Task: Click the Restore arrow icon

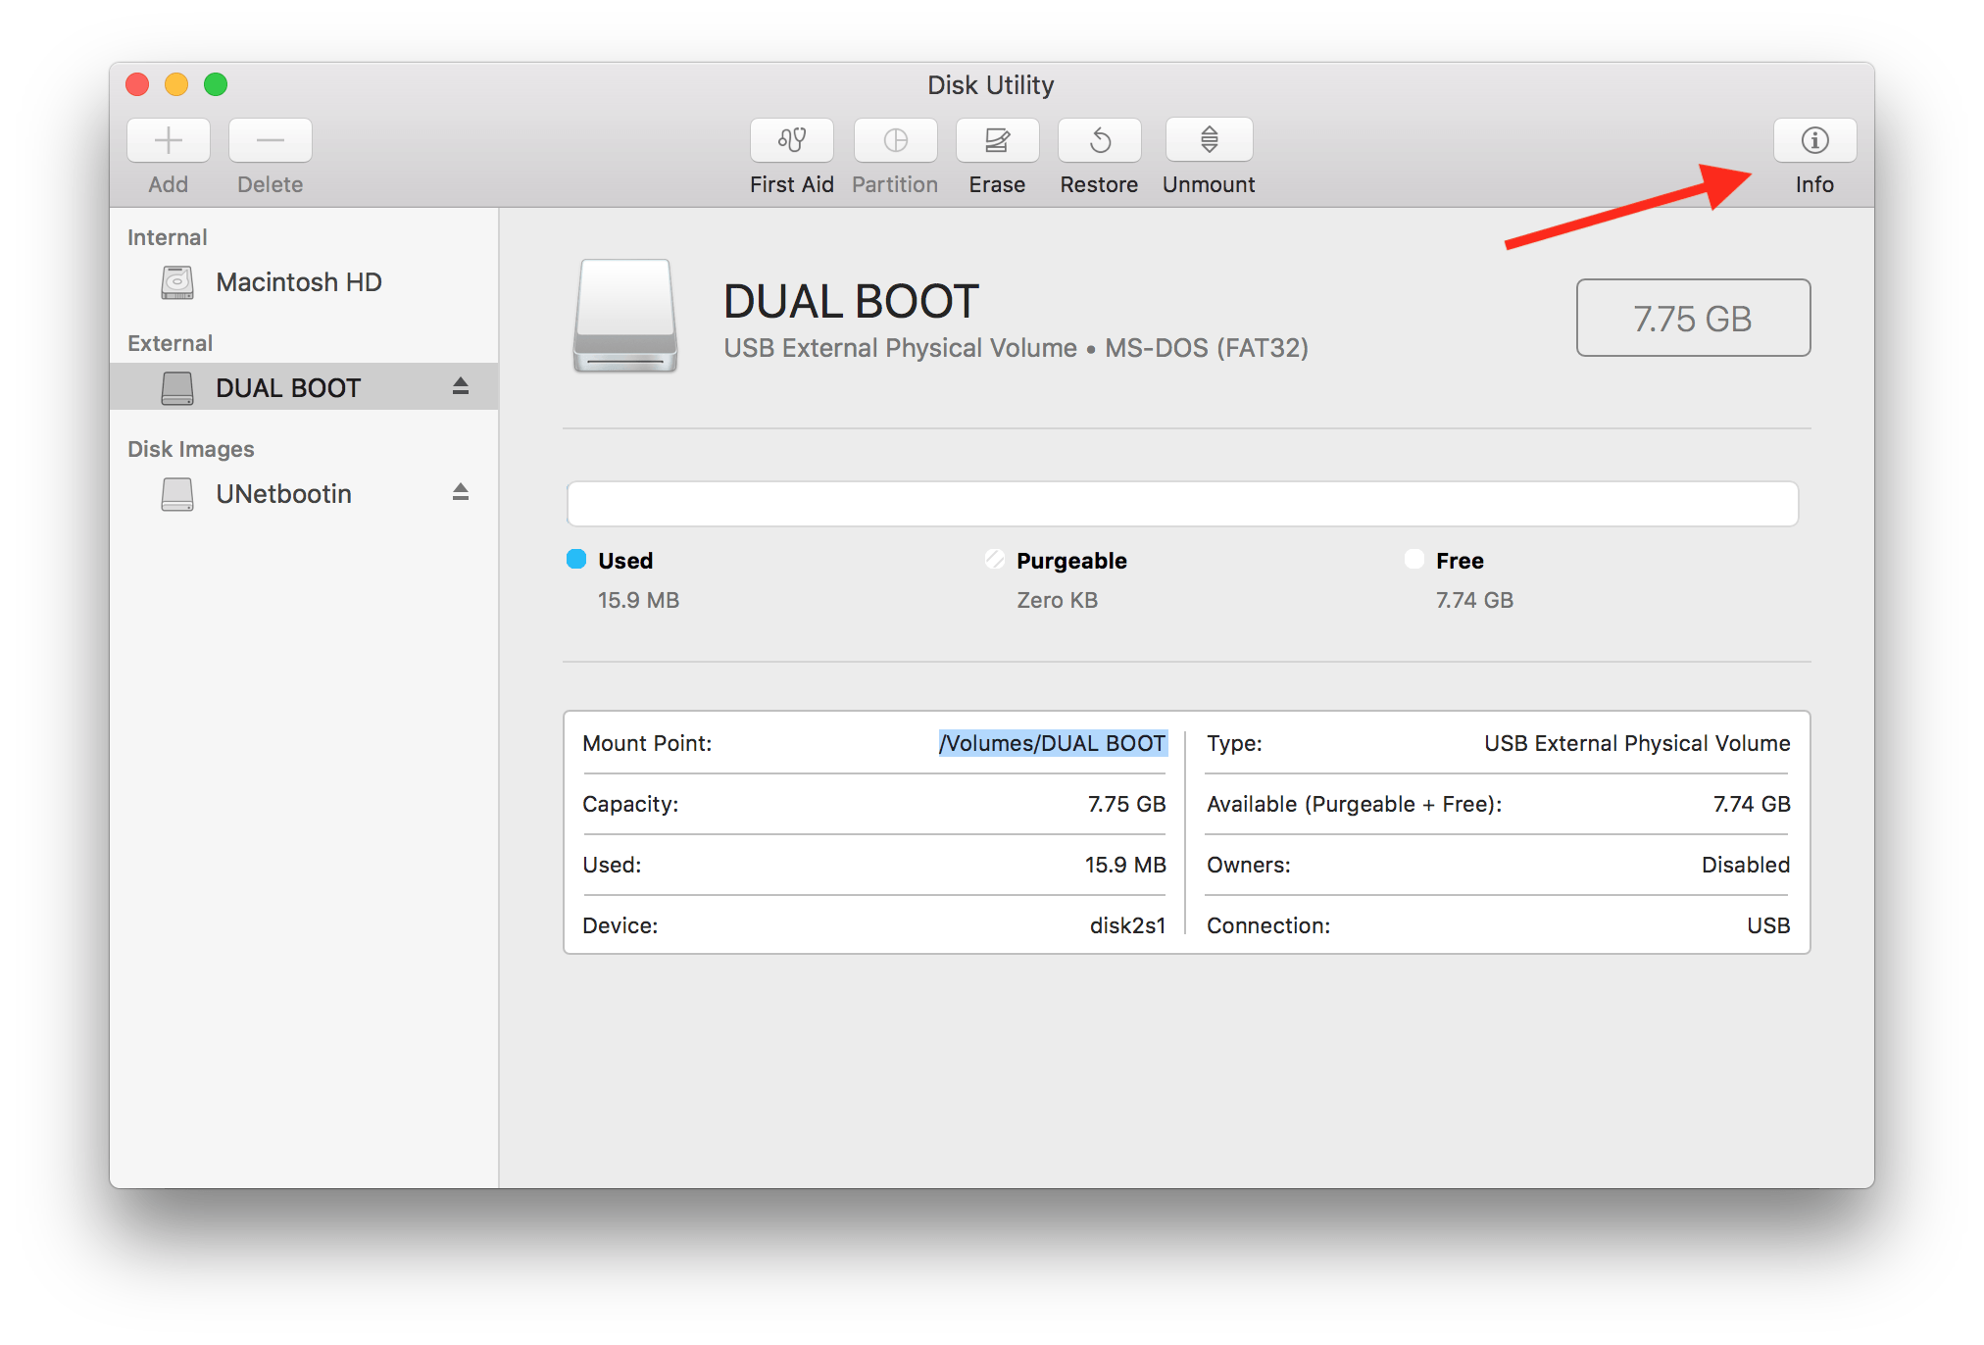Action: point(1099,140)
